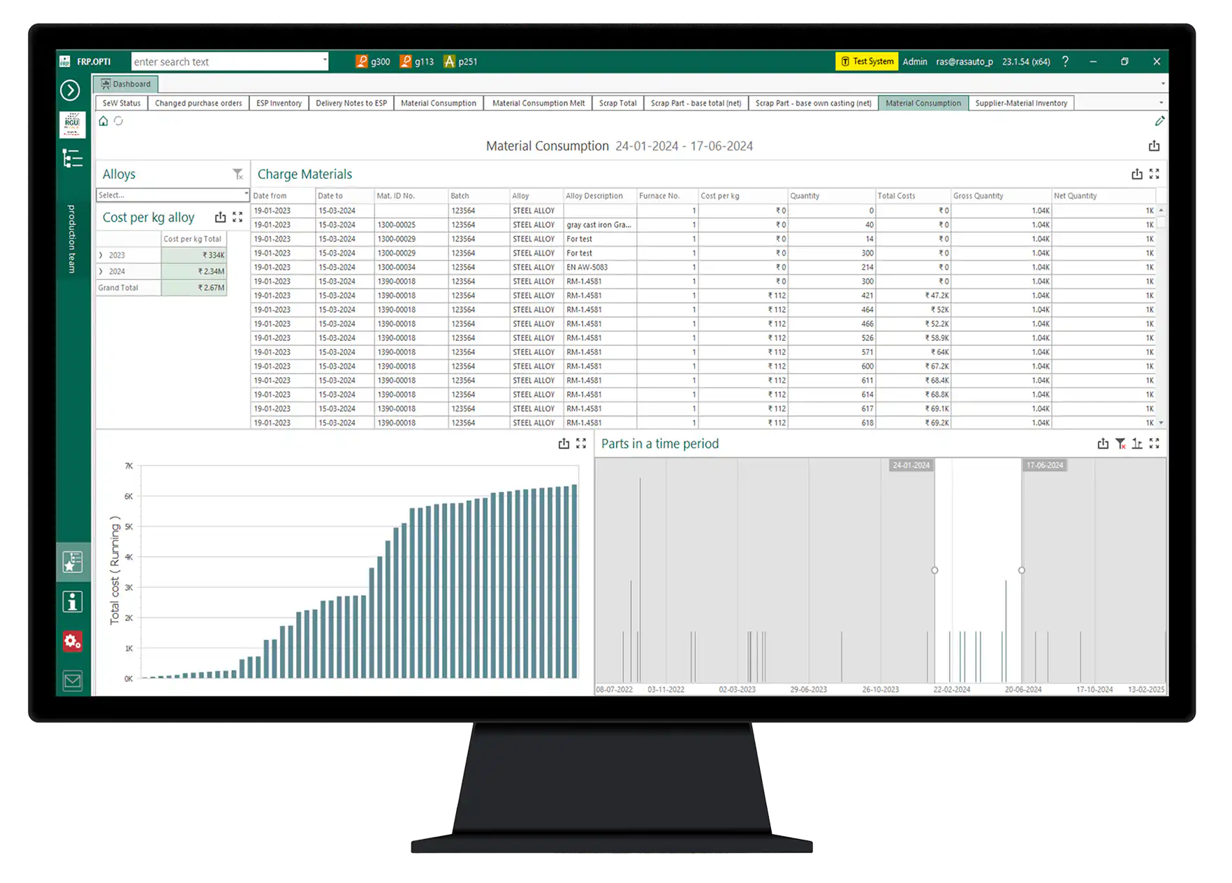Screen dimensions: 1232x883
Task: Open the red settings gear in sidebar
Action: 72,641
